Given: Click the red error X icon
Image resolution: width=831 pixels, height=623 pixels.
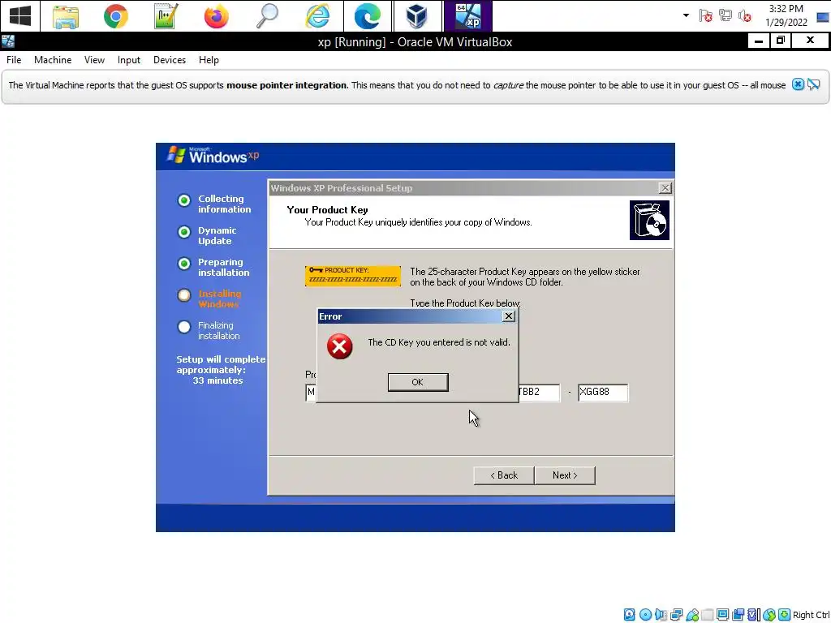Looking at the screenshot, I should click(x=340, y=346).
